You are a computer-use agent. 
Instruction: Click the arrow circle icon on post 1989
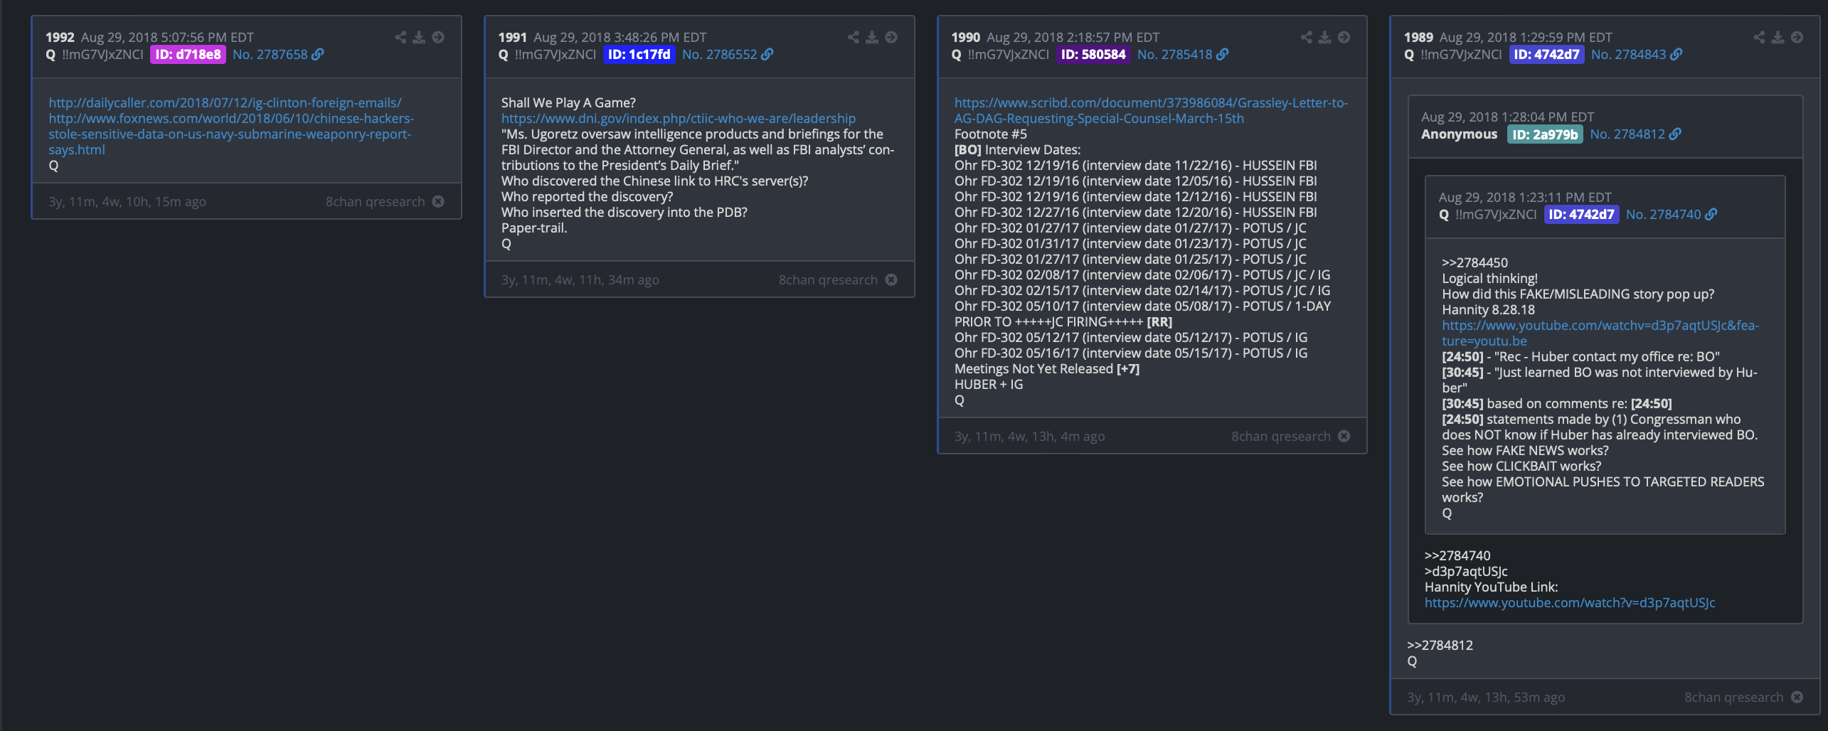[x=1797, y=37]
